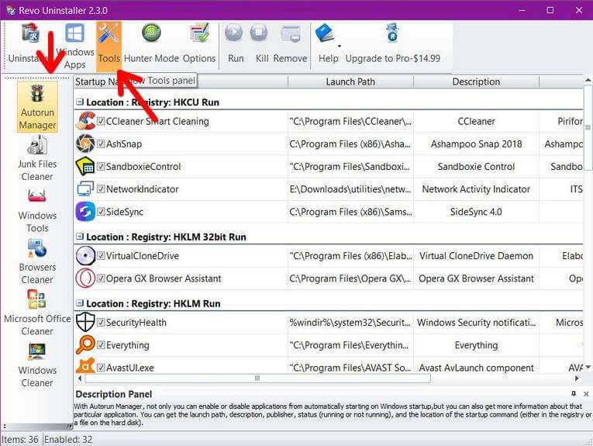Click the horizontal scrollbar thumb
Screen dimensions: 593x446
coord(257,378)
